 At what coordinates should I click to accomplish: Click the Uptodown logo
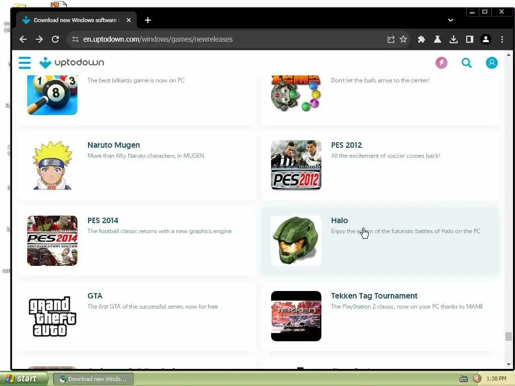[x=71, y=62]
